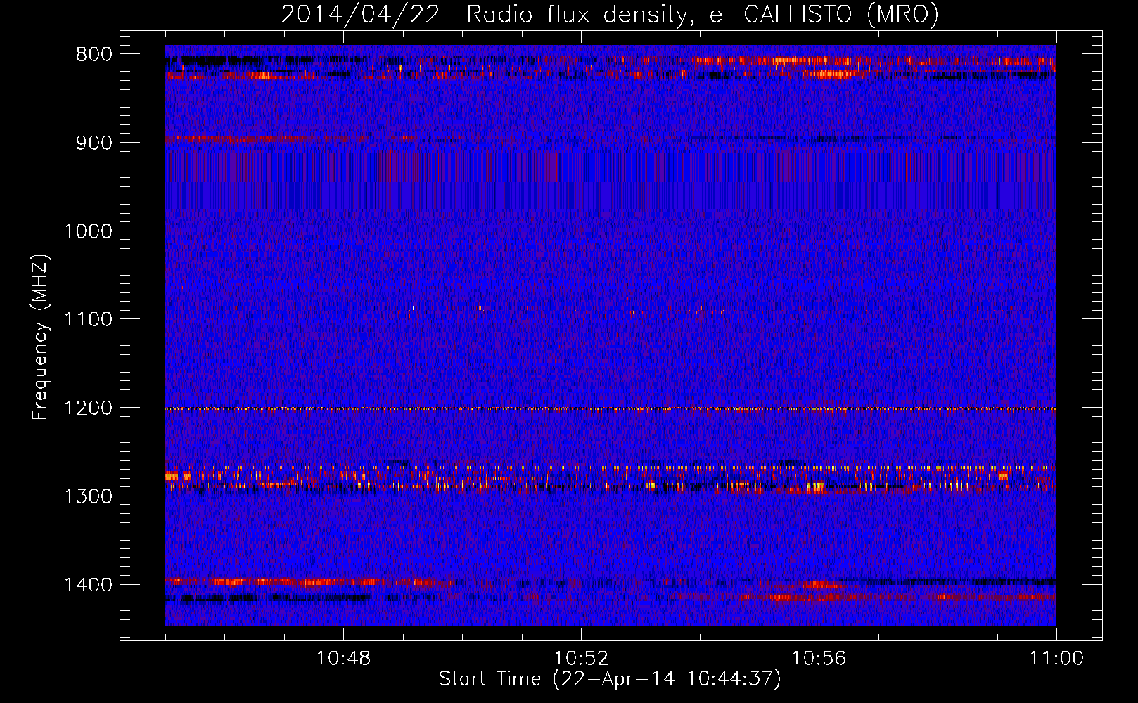Click the "Start Time (22-Apr-14 10:44:37)" label

[610, 679]
